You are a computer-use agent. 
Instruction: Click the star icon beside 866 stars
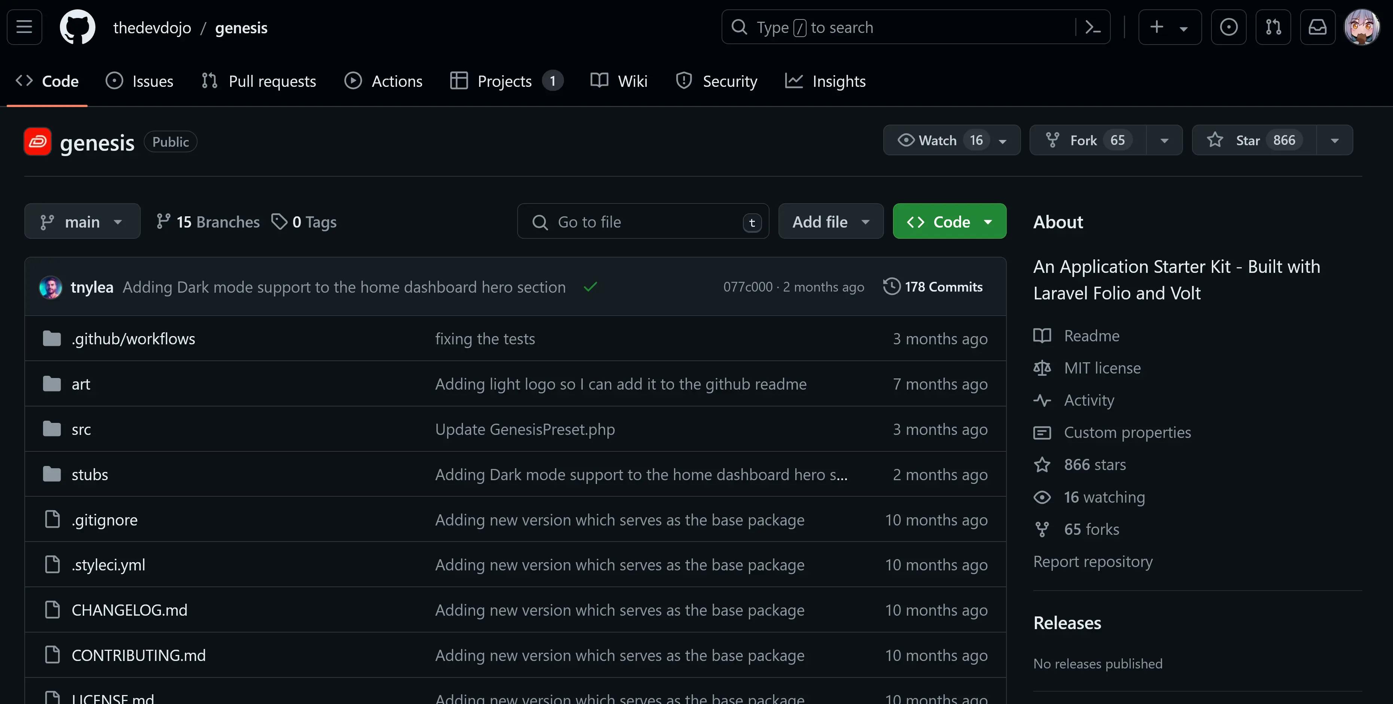click(1042, 464)
